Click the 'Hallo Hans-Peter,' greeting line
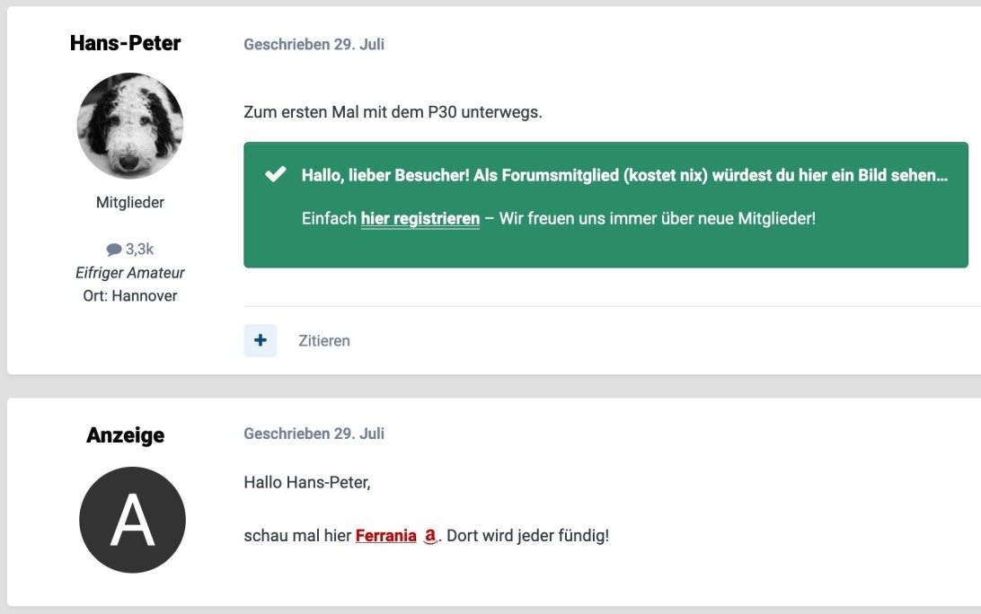The width and height of the screenshot is (981, 614). coord(306,483)
